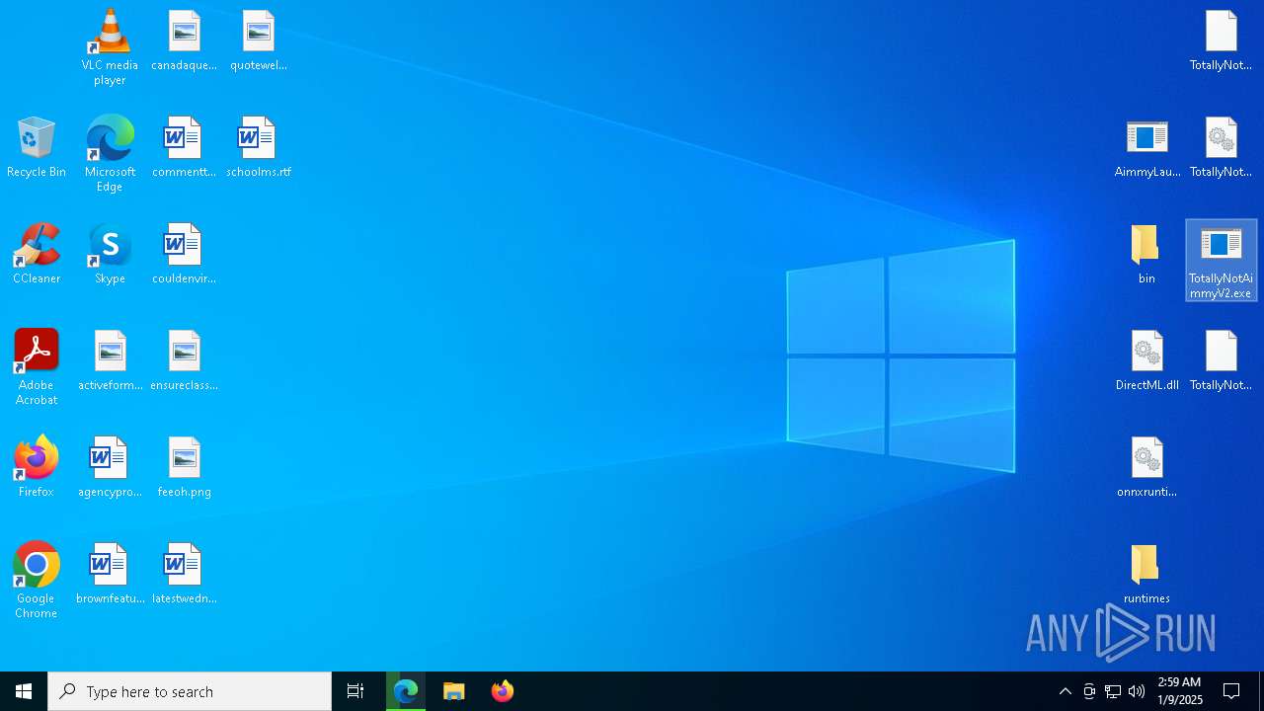Select AimmyLau... application icon
Viewport: 1264px width, 711px height.
point(1146,147)
